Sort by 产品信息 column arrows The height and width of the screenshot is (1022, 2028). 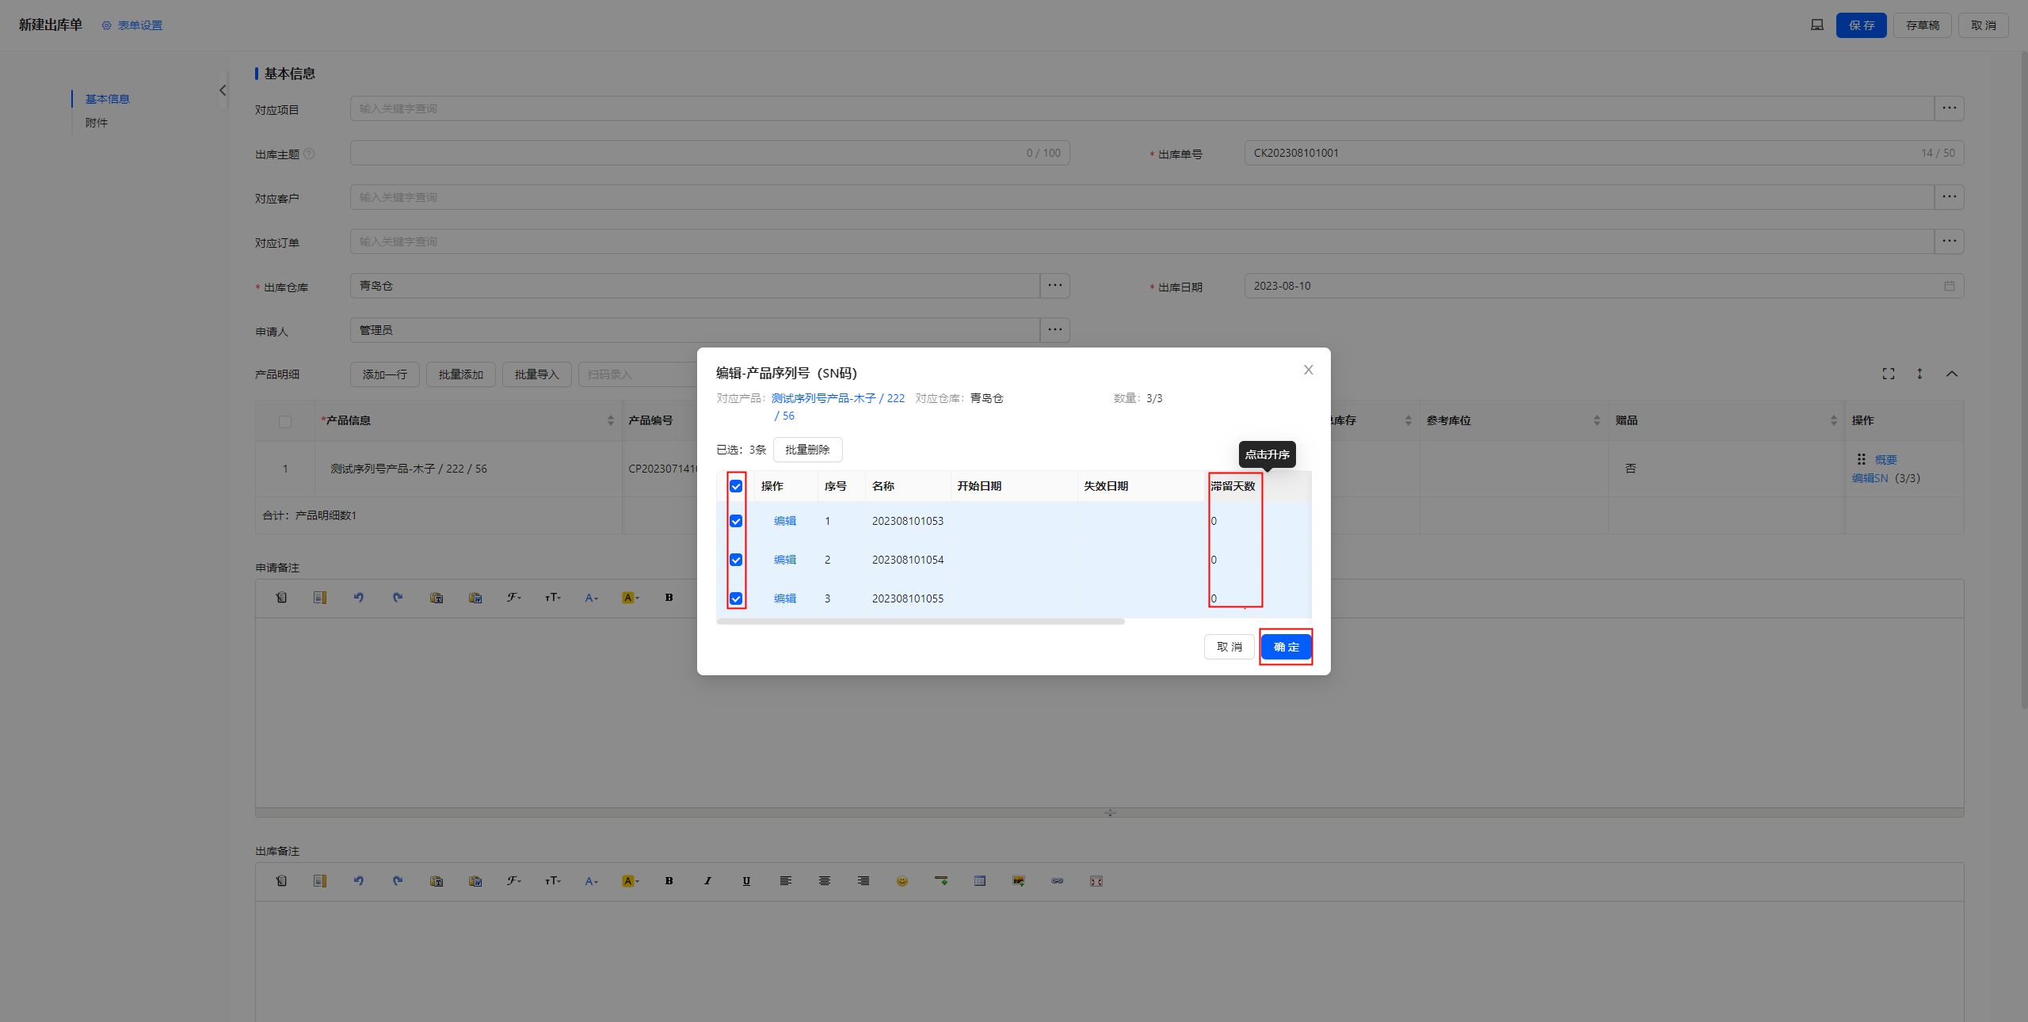(x=611, y=420)
